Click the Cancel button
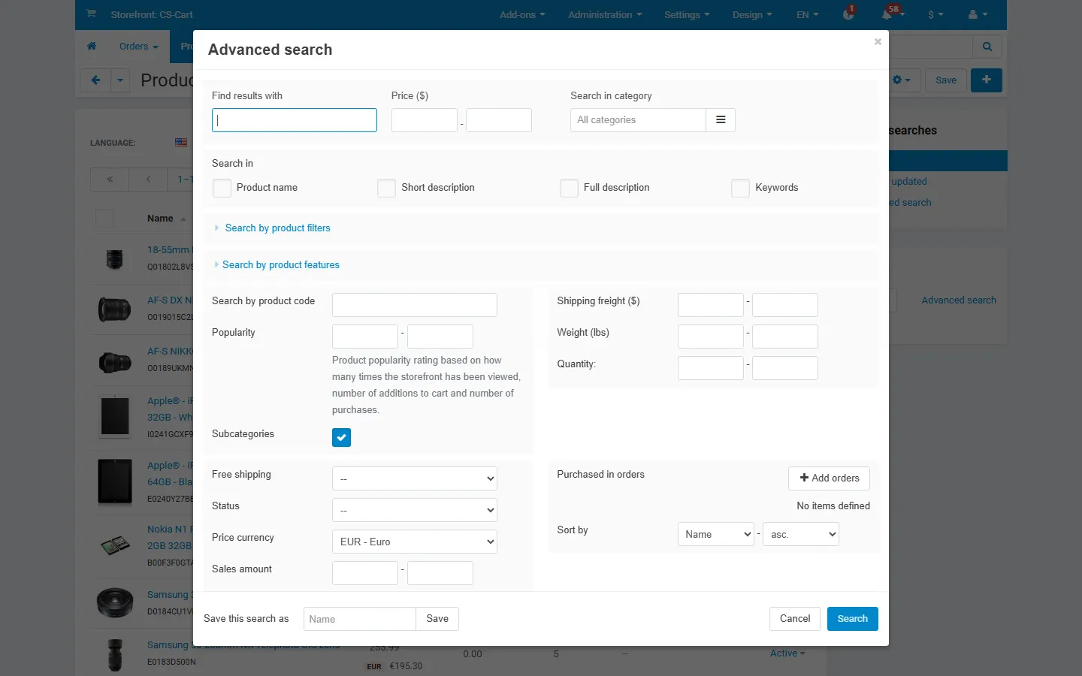Image resolution: width=1082 pixels, height=676 pixels. 795,619
